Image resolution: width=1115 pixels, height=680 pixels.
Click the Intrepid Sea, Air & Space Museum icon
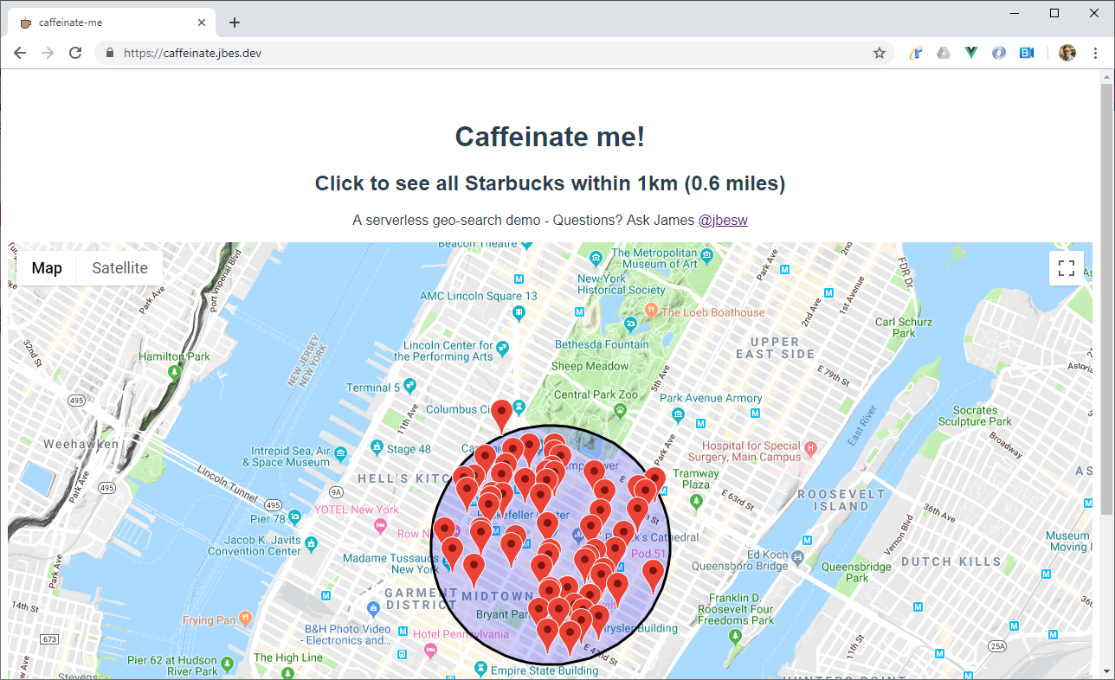[342, 453]
